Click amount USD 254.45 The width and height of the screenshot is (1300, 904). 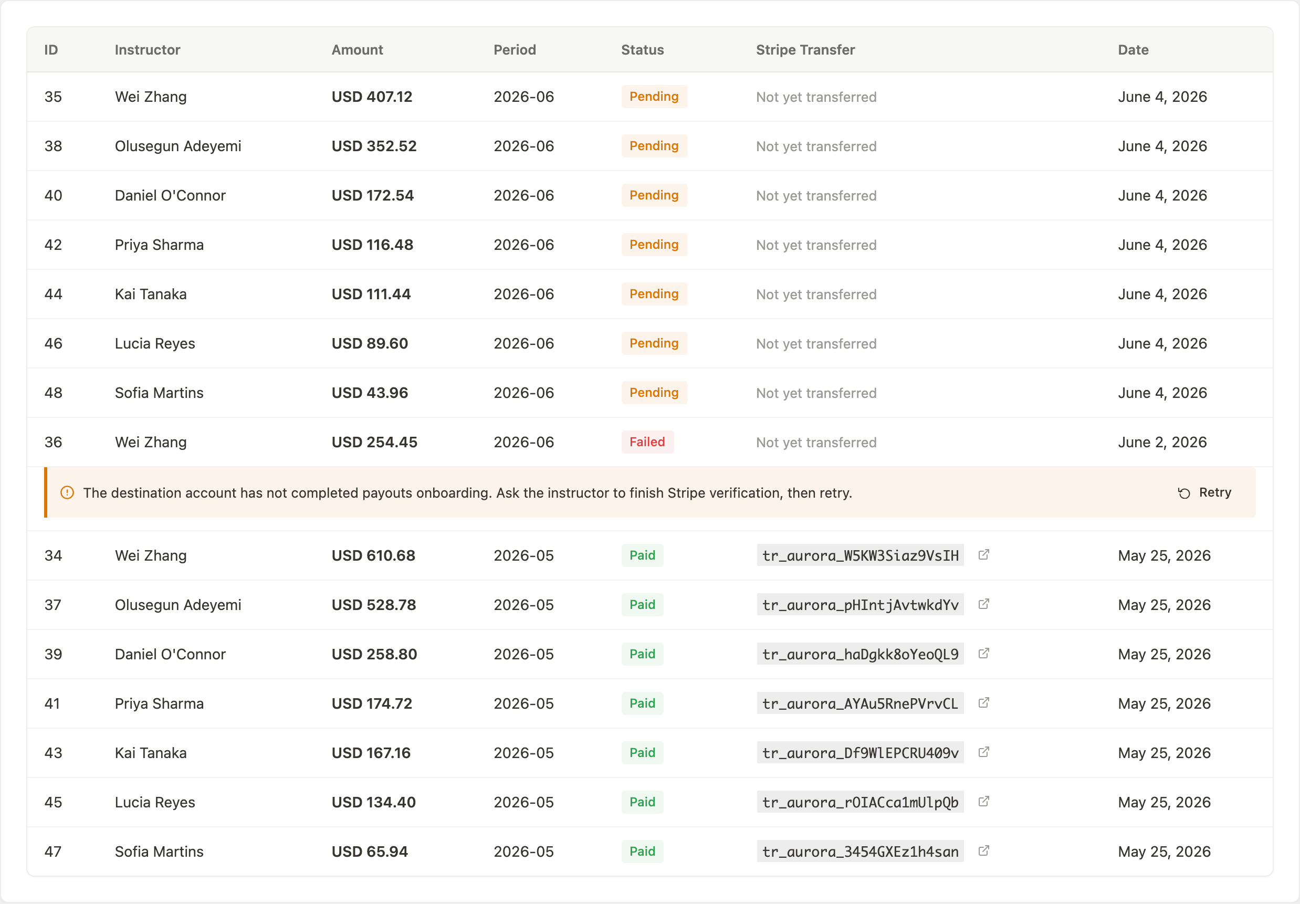click(374, 442)
